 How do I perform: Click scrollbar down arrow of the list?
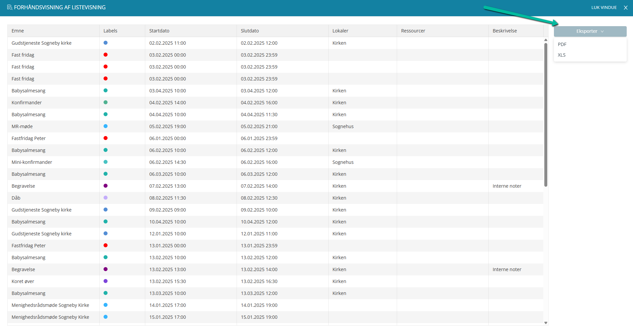(x=546, y=323)
